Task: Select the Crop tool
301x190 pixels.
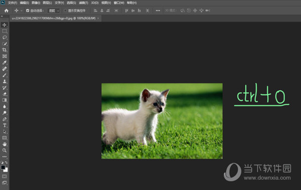Action: [5, 50]
